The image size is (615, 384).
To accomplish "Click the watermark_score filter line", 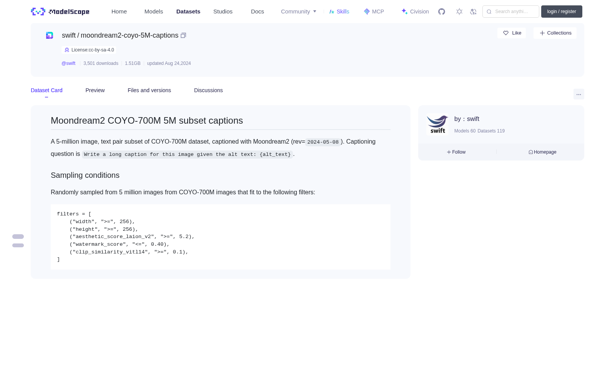I will point(120,244).
